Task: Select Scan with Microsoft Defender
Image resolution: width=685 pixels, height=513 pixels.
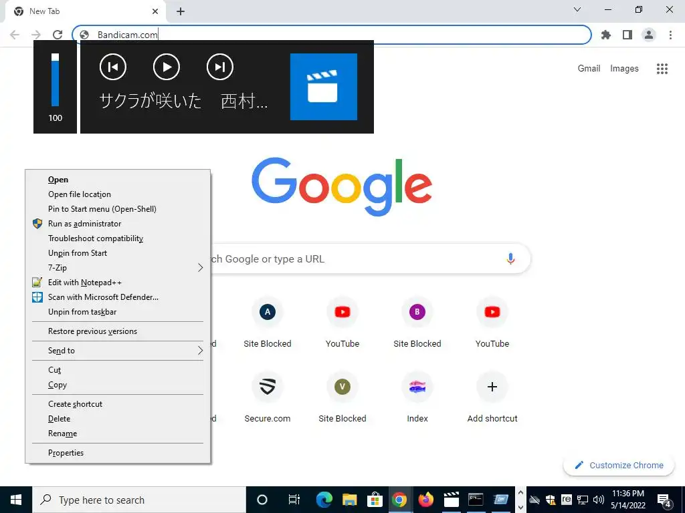Action: (118, 297)
